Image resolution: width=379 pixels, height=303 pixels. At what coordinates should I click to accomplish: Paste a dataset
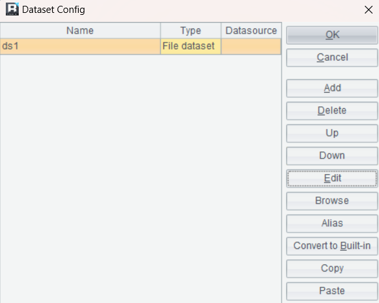point(332,291)
